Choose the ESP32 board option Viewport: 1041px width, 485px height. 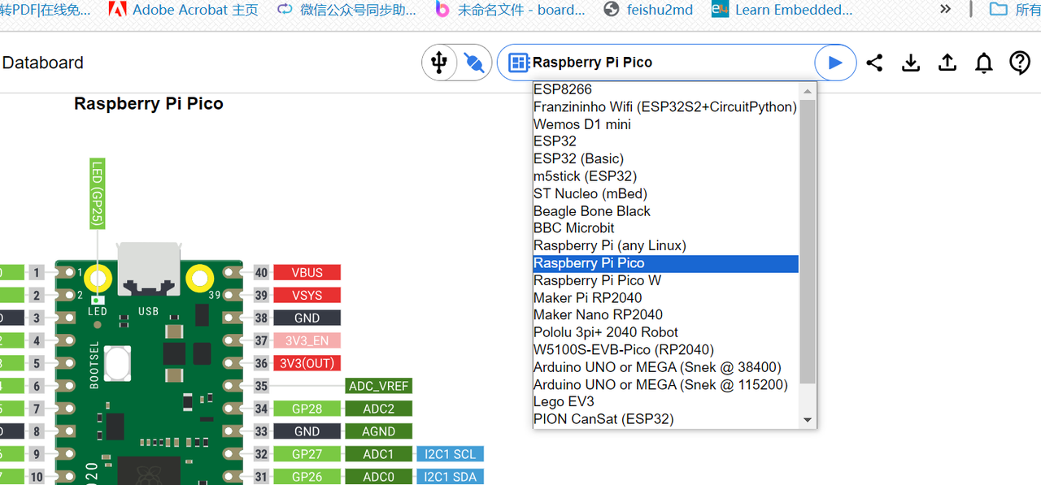point(665,141)
